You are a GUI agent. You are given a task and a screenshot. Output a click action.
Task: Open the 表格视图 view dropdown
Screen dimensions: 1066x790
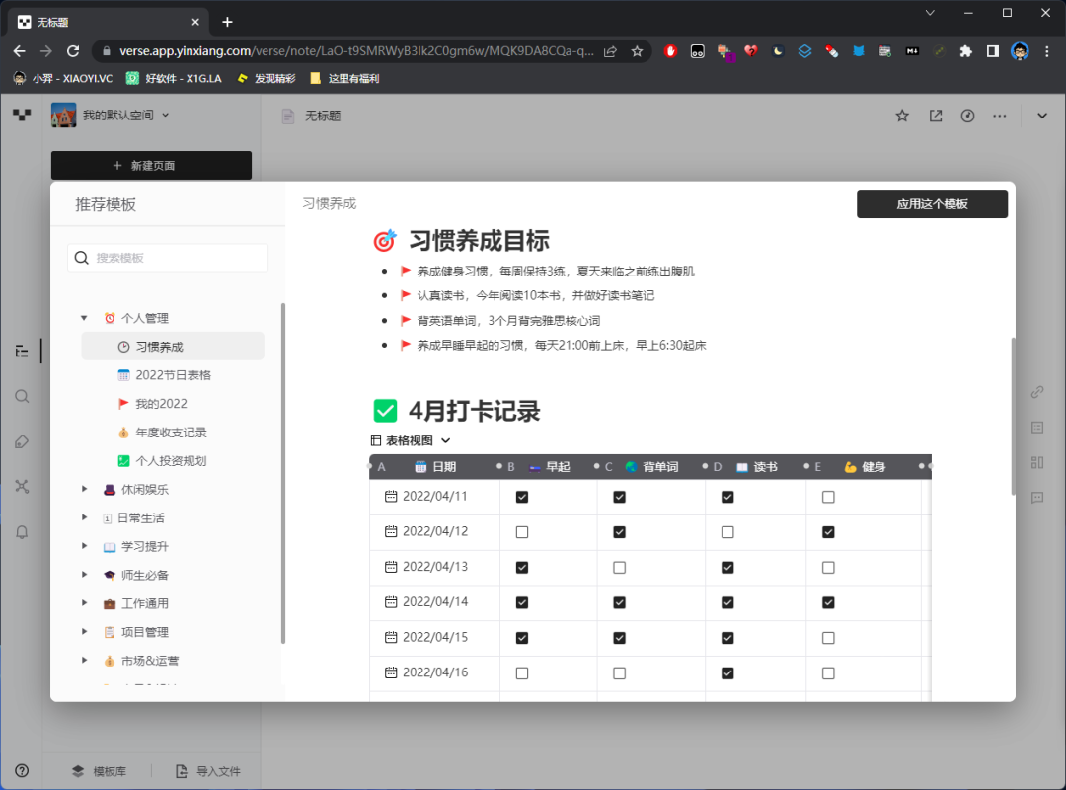[412, 441]
